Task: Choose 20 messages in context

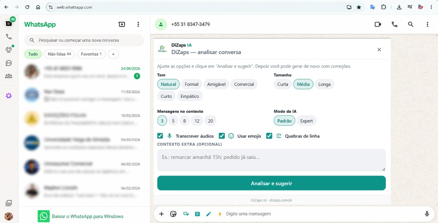Action: point(210,121)
